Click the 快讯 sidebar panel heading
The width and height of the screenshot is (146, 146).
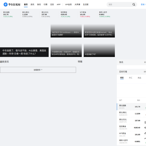(x=121, y=62)
